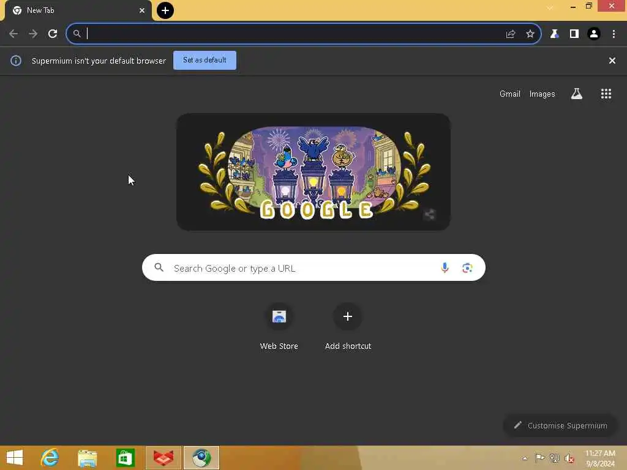
Task: Click Customise Supermium button
Action: (x=560, y=426)
